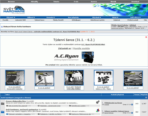Viewport: 148px width, 116px height.
Task: Click the Odhlásit logout link
Action: click(x=133, y=25)
